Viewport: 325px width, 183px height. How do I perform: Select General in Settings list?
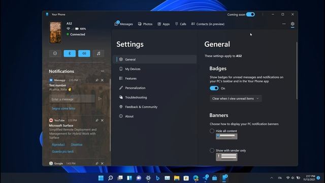tap(154, 59)
